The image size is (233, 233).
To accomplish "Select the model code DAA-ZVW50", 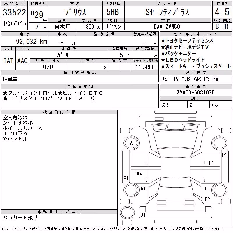I will click(167, 27).
